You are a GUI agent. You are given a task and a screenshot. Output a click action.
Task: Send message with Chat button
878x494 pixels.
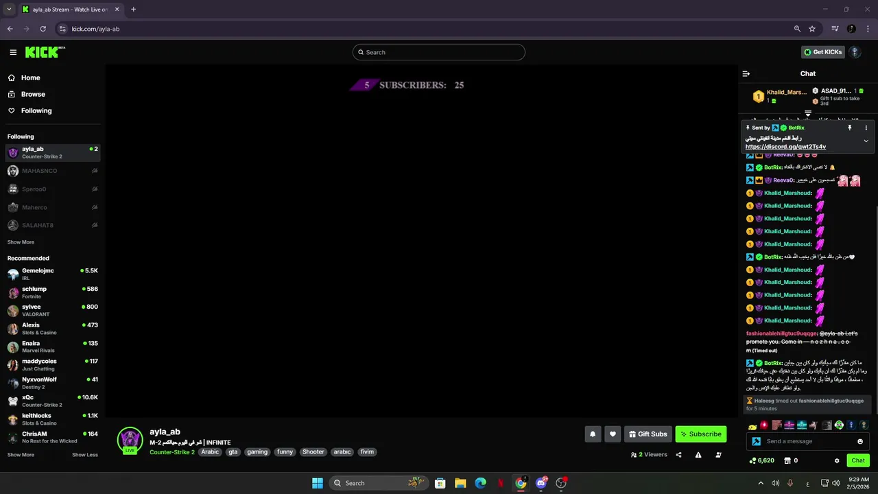(858, 460)
